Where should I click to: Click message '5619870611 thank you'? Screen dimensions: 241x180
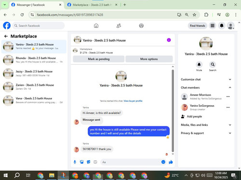pyautogui.click(x=97, y=149)
